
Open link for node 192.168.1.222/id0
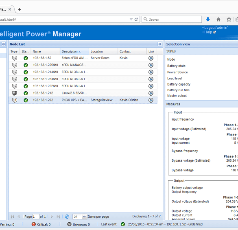pyautogui.click(x=151, y=86)
